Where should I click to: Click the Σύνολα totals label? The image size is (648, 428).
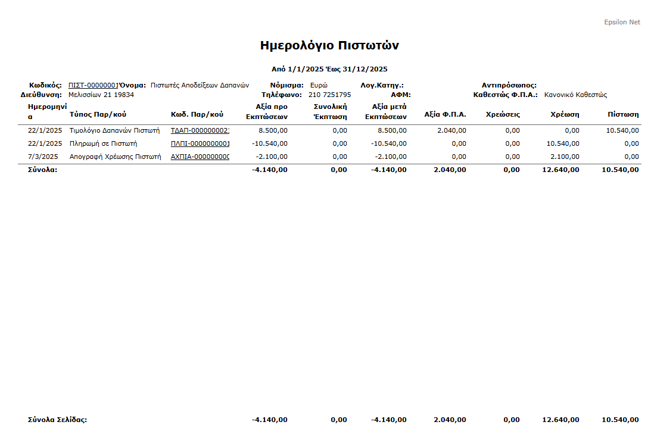pyautogui.click(x=42, y=170)
